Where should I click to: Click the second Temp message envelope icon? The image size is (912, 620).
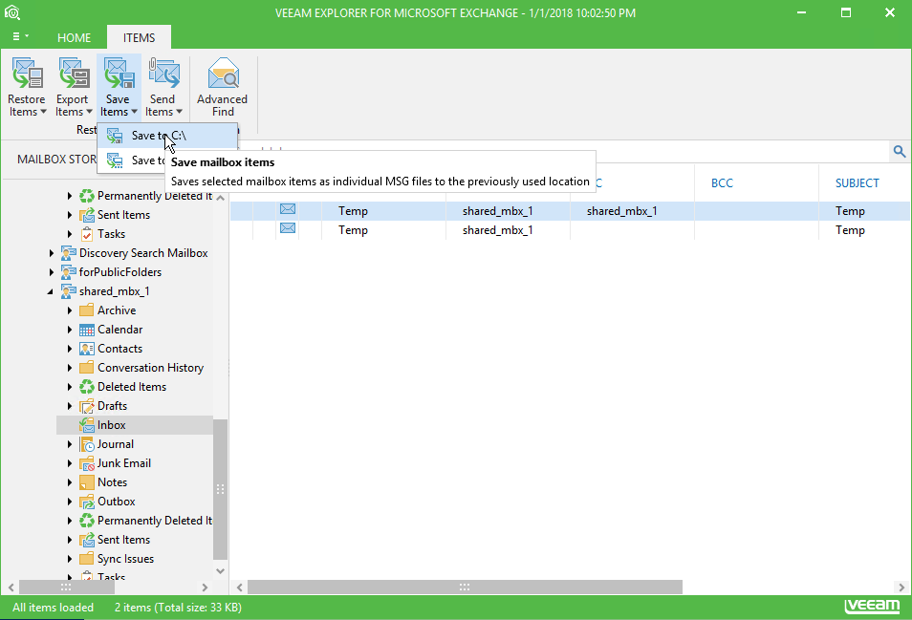click(288, 228)
